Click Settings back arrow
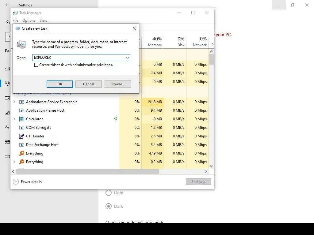Screen dimensions: 314x235 [7, 5]
